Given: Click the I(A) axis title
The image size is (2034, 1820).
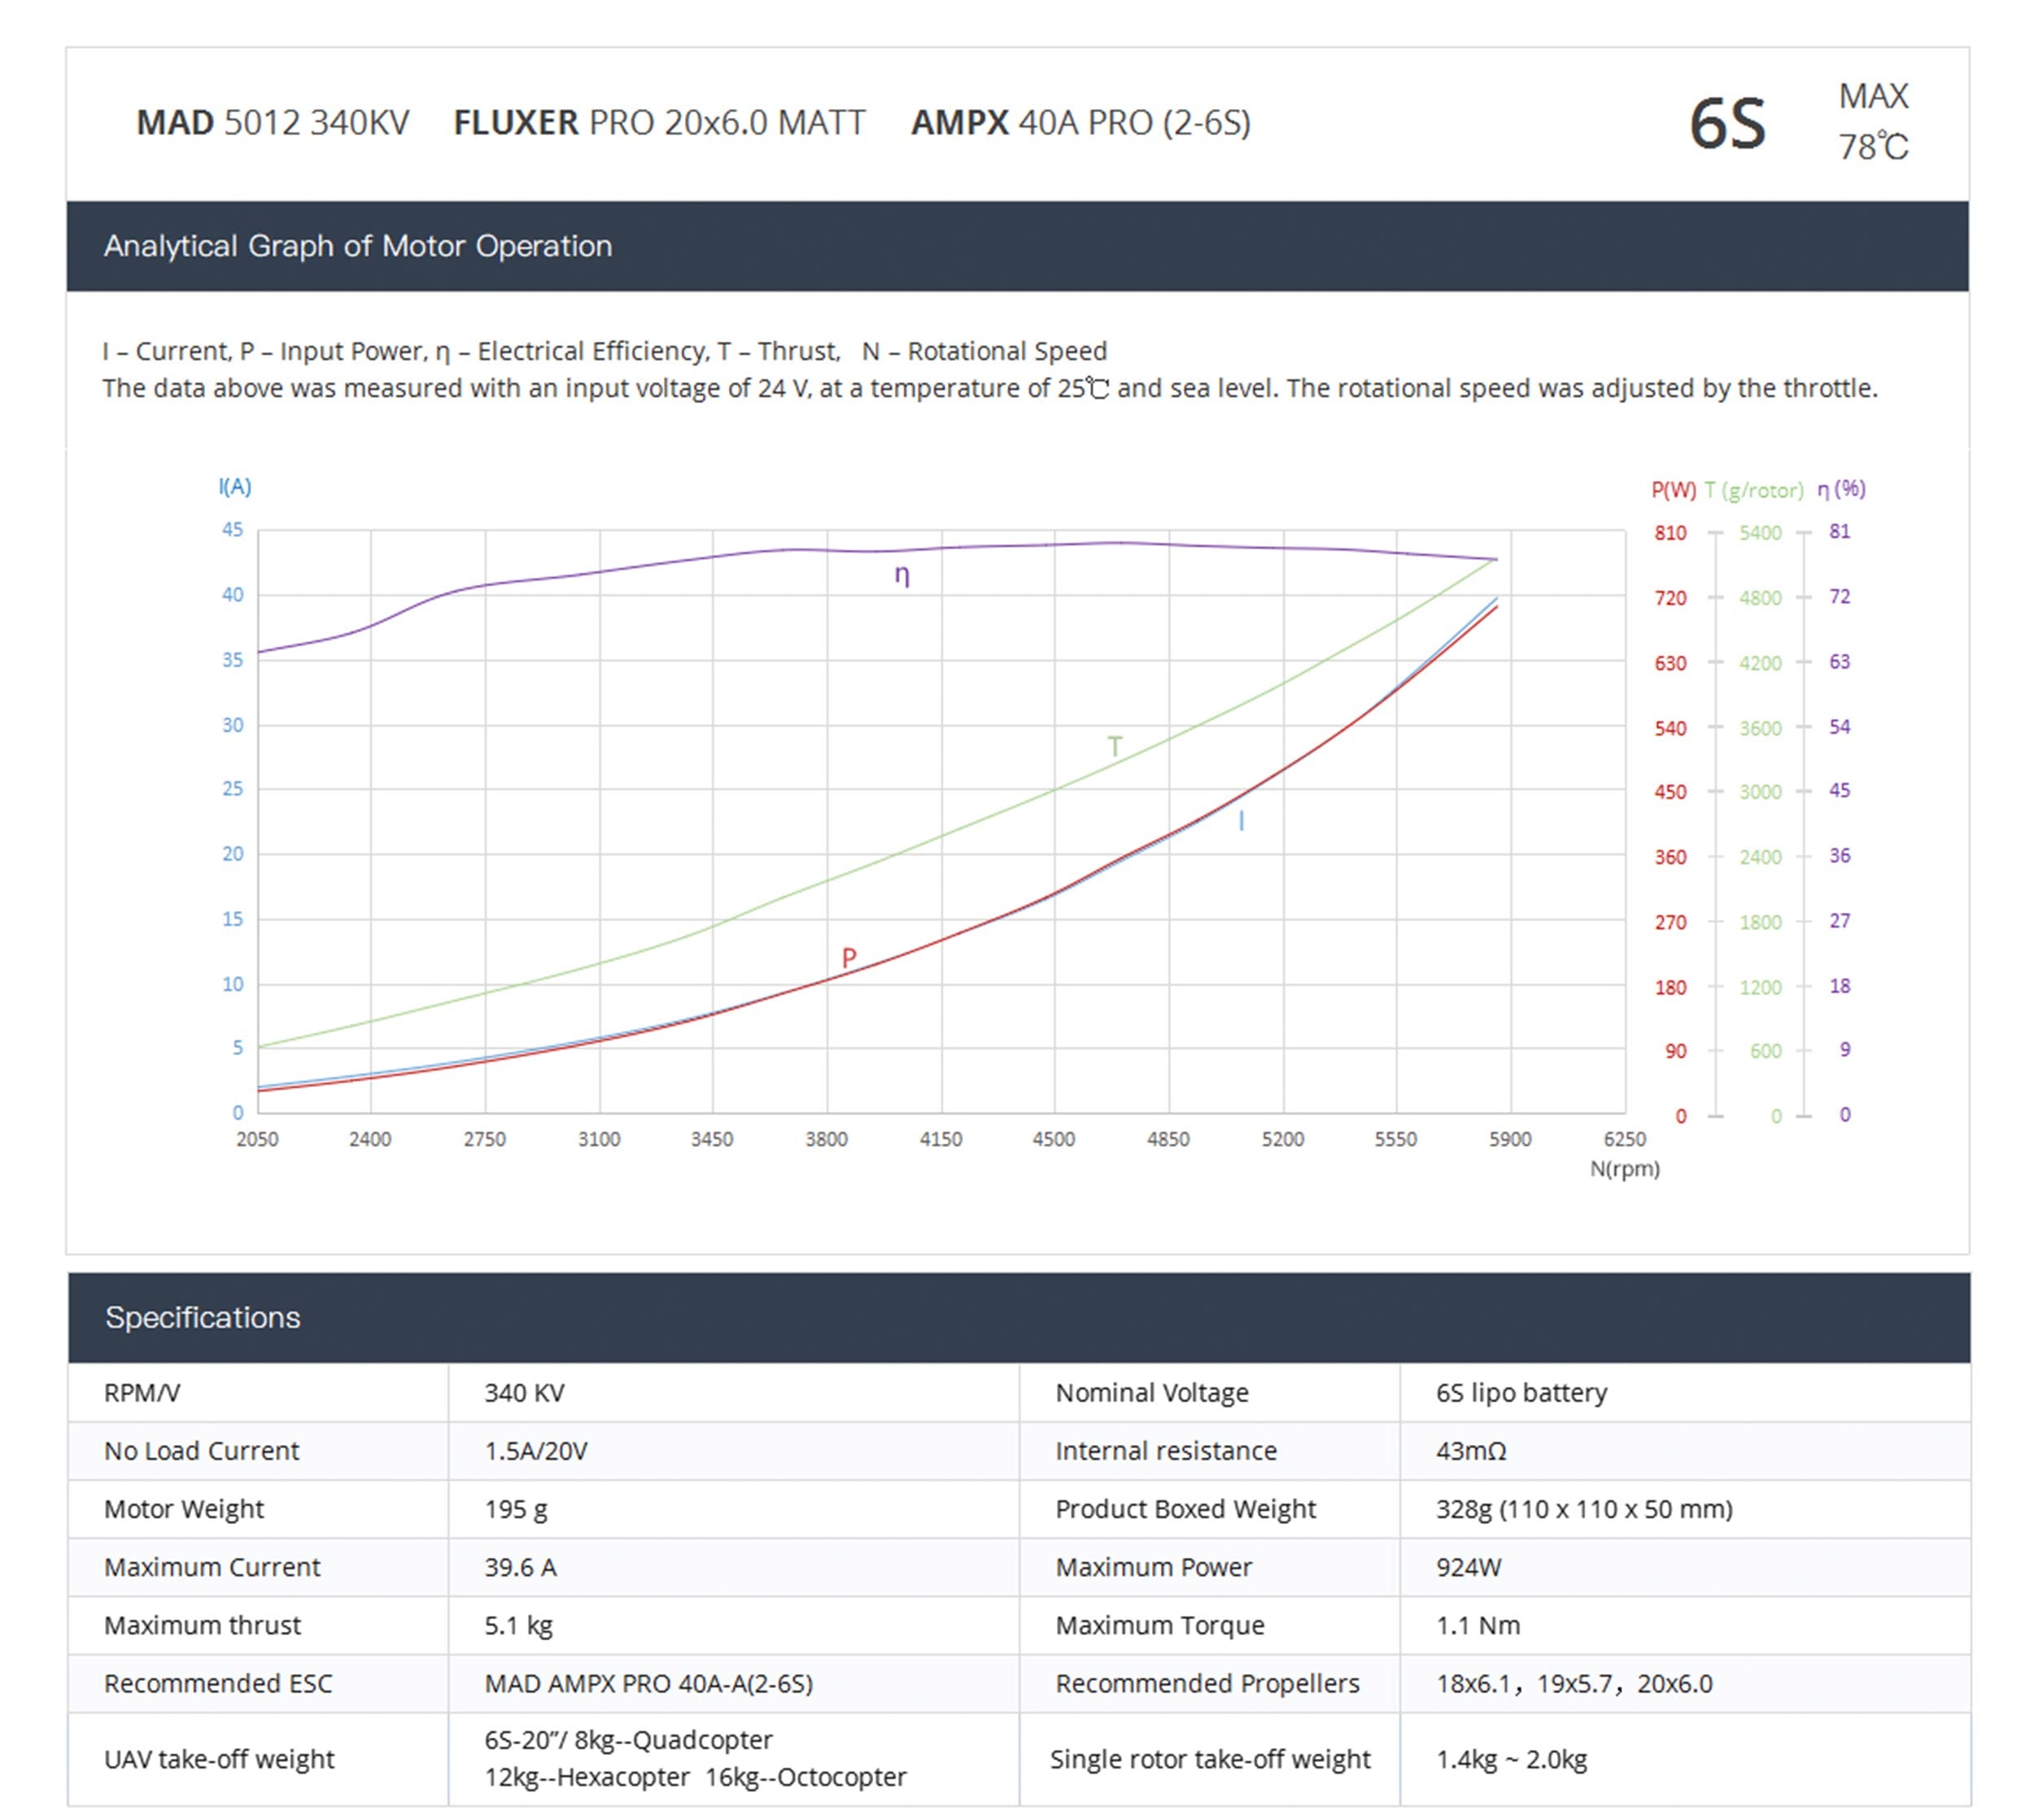Looking at the screenshot, I should (235, 487).
